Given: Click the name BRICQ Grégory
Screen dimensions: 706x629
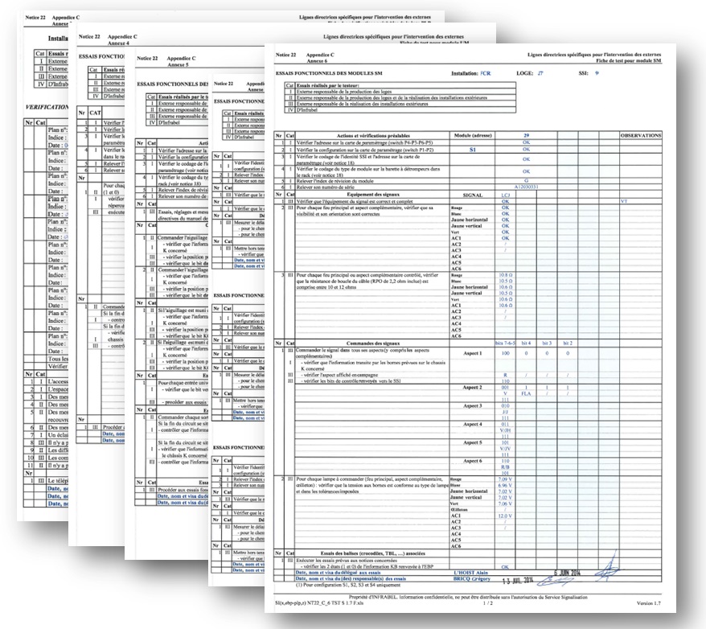Looking at the screenshot, I should [x=472, y=578].
